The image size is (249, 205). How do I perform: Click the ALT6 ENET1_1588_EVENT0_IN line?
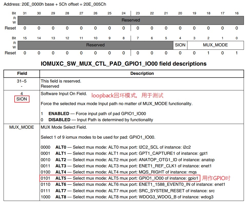(x=133, y=184)
